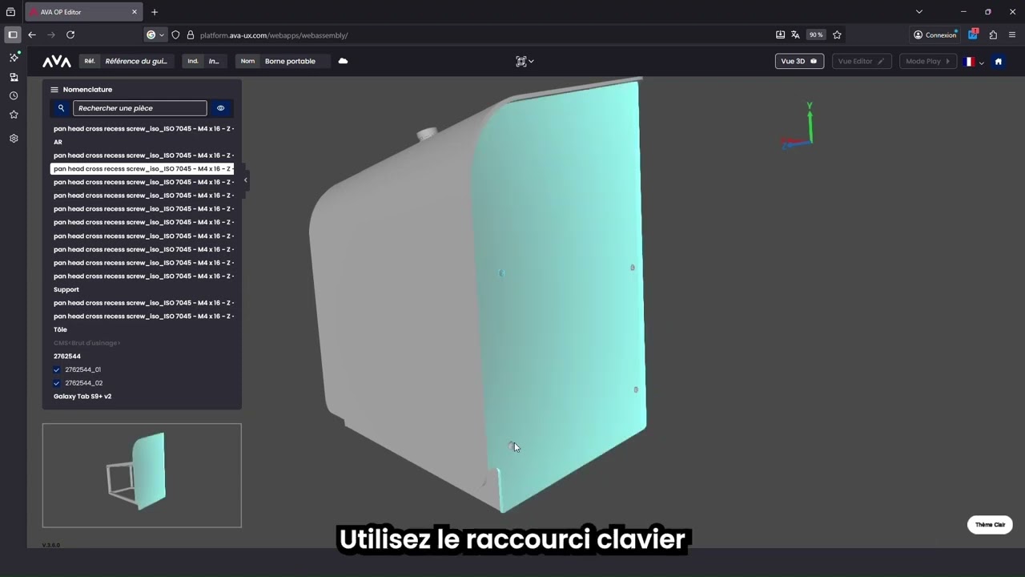Click the 3D preview thumbnail
The image size is (1025, 577).
pyautogui.click(x=142, y=475)
